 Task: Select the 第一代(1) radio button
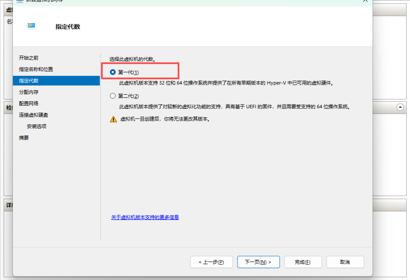click(x=113, y=72)
